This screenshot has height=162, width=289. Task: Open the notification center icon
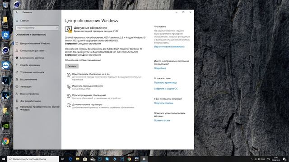coord(284,159)
